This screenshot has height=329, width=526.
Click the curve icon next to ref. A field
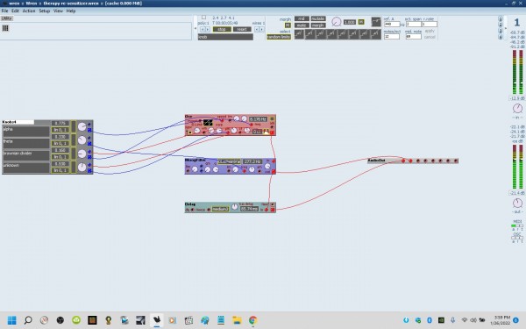pos(376,22)
